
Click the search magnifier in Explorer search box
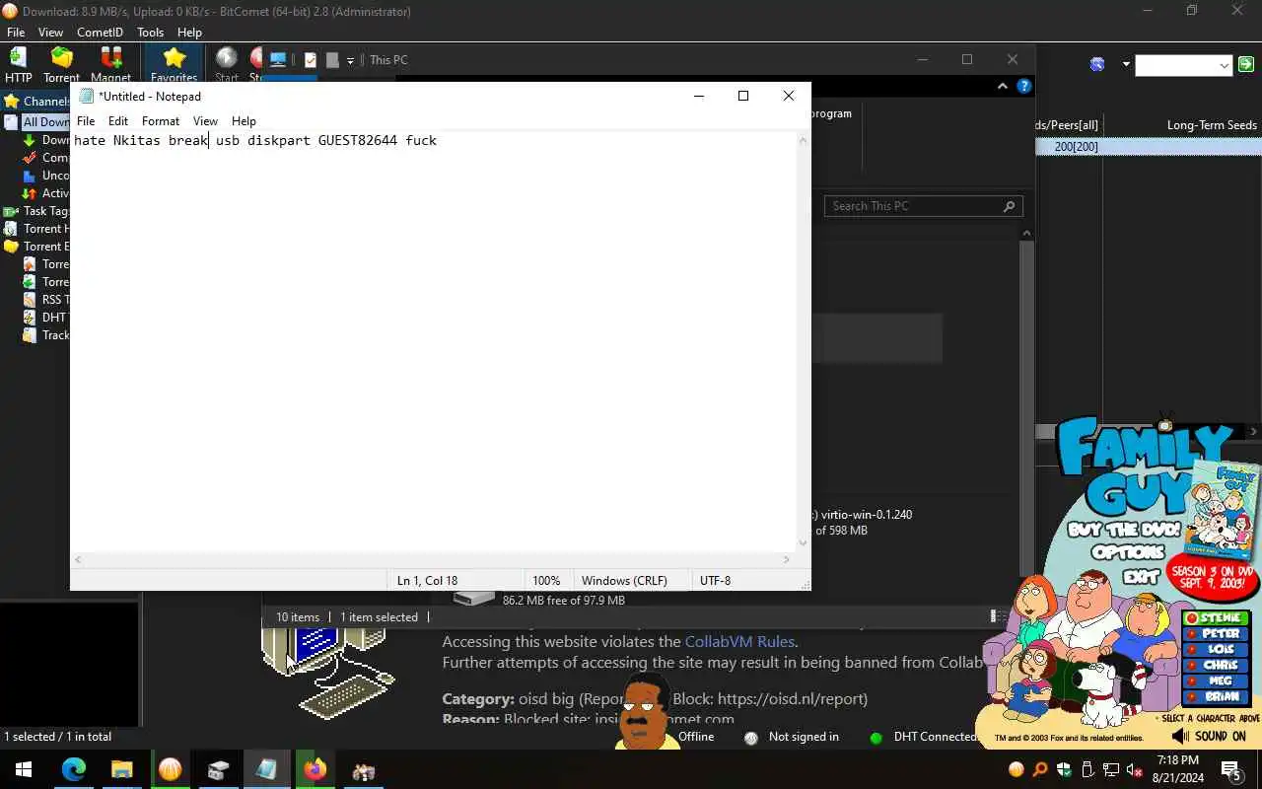[1009, 206]
